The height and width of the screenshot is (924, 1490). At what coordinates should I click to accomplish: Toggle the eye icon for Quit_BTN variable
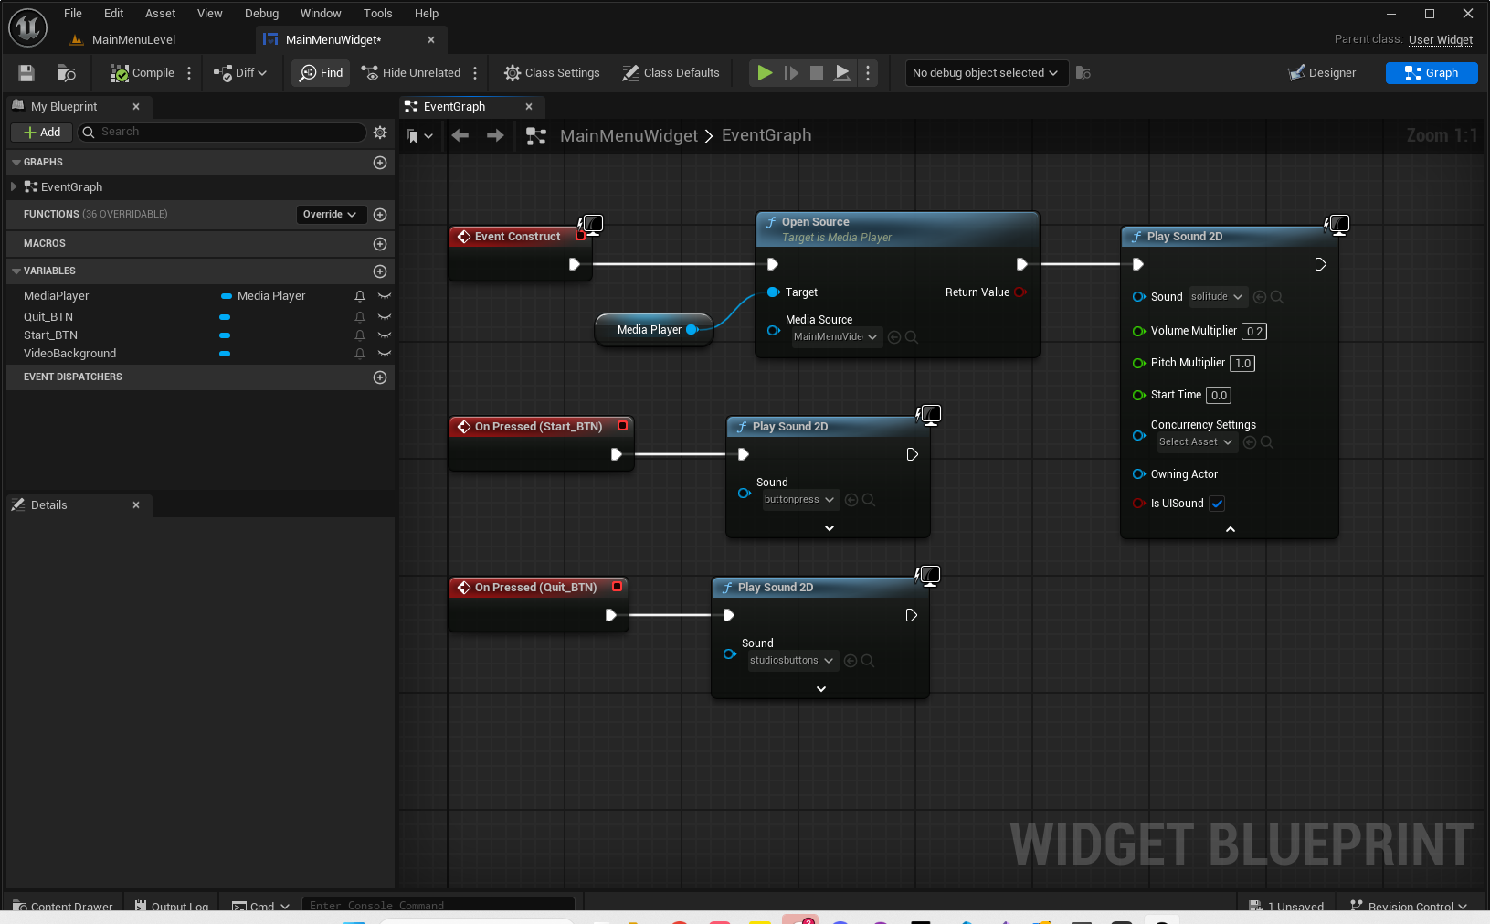[x=385, y=317]
